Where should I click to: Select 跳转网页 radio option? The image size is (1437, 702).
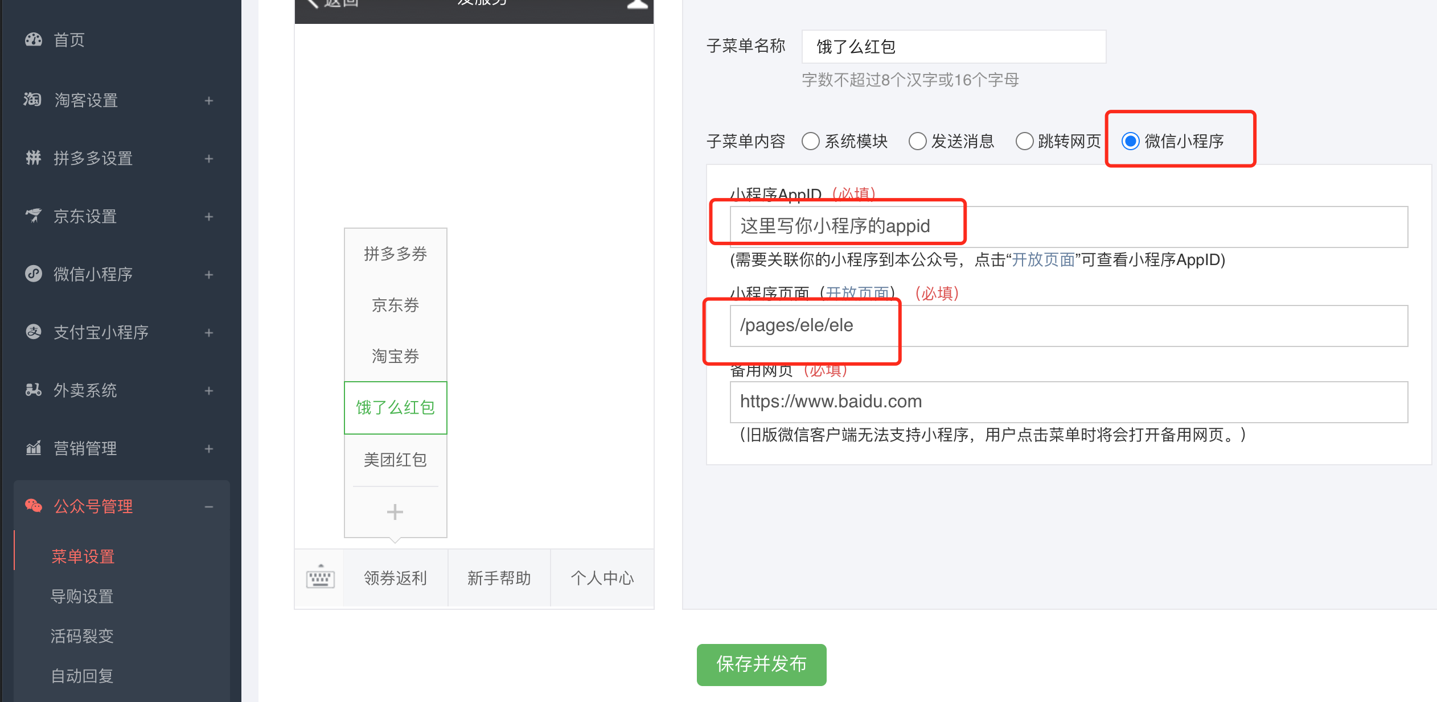pyautogui.click(x=1024, y=141)
